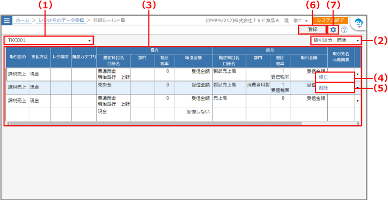Screen dimensions: 388x200
Task: Select the 売上高 credit account cell
Action: point(229,101)
